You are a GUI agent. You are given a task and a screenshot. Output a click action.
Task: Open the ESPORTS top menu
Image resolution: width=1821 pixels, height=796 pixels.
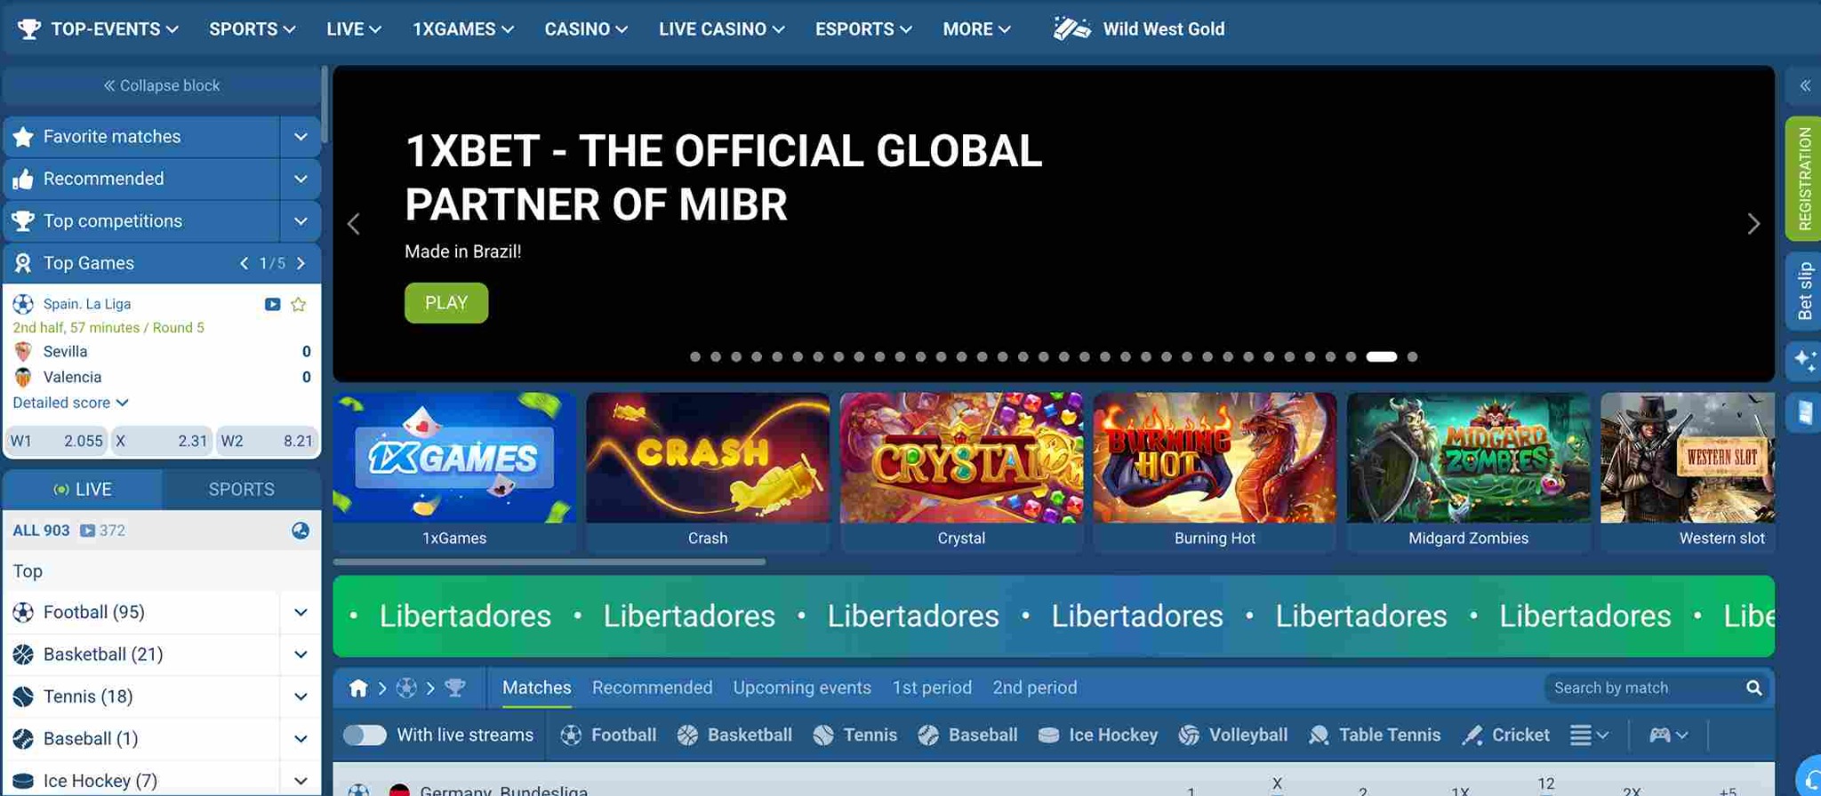click(863, 29)
